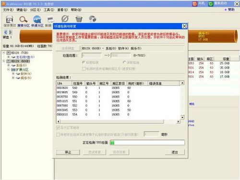This screenshot has height=180, width=240.
Task: Open the 硬盘(D) menu
Action: click(x=22, y=10)
